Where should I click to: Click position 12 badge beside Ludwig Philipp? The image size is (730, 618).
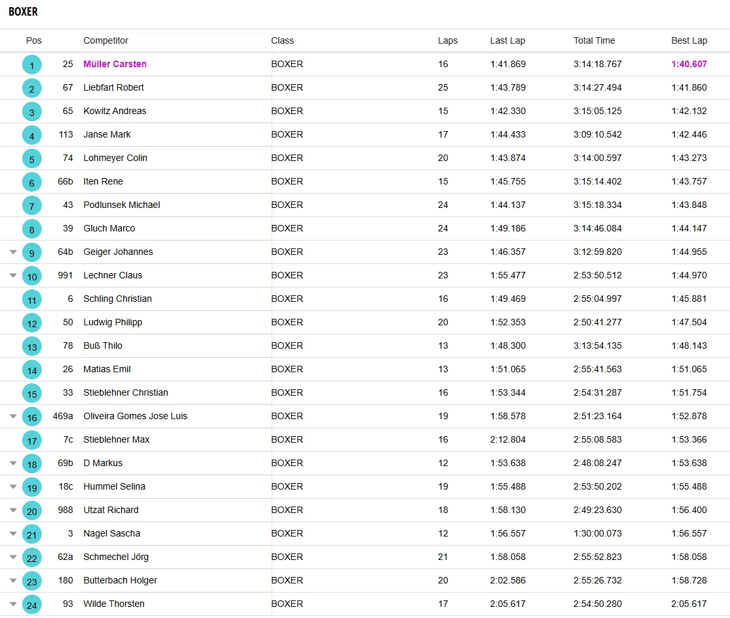(31, 323)
